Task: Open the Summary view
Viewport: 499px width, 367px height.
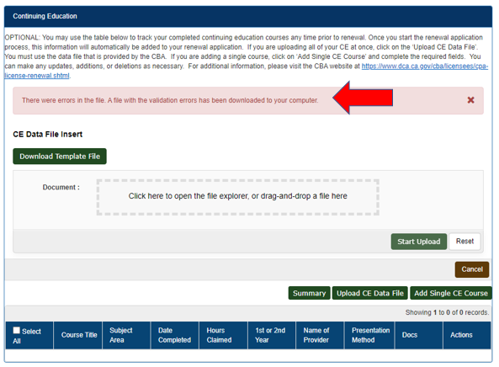Action: point(309,293)
